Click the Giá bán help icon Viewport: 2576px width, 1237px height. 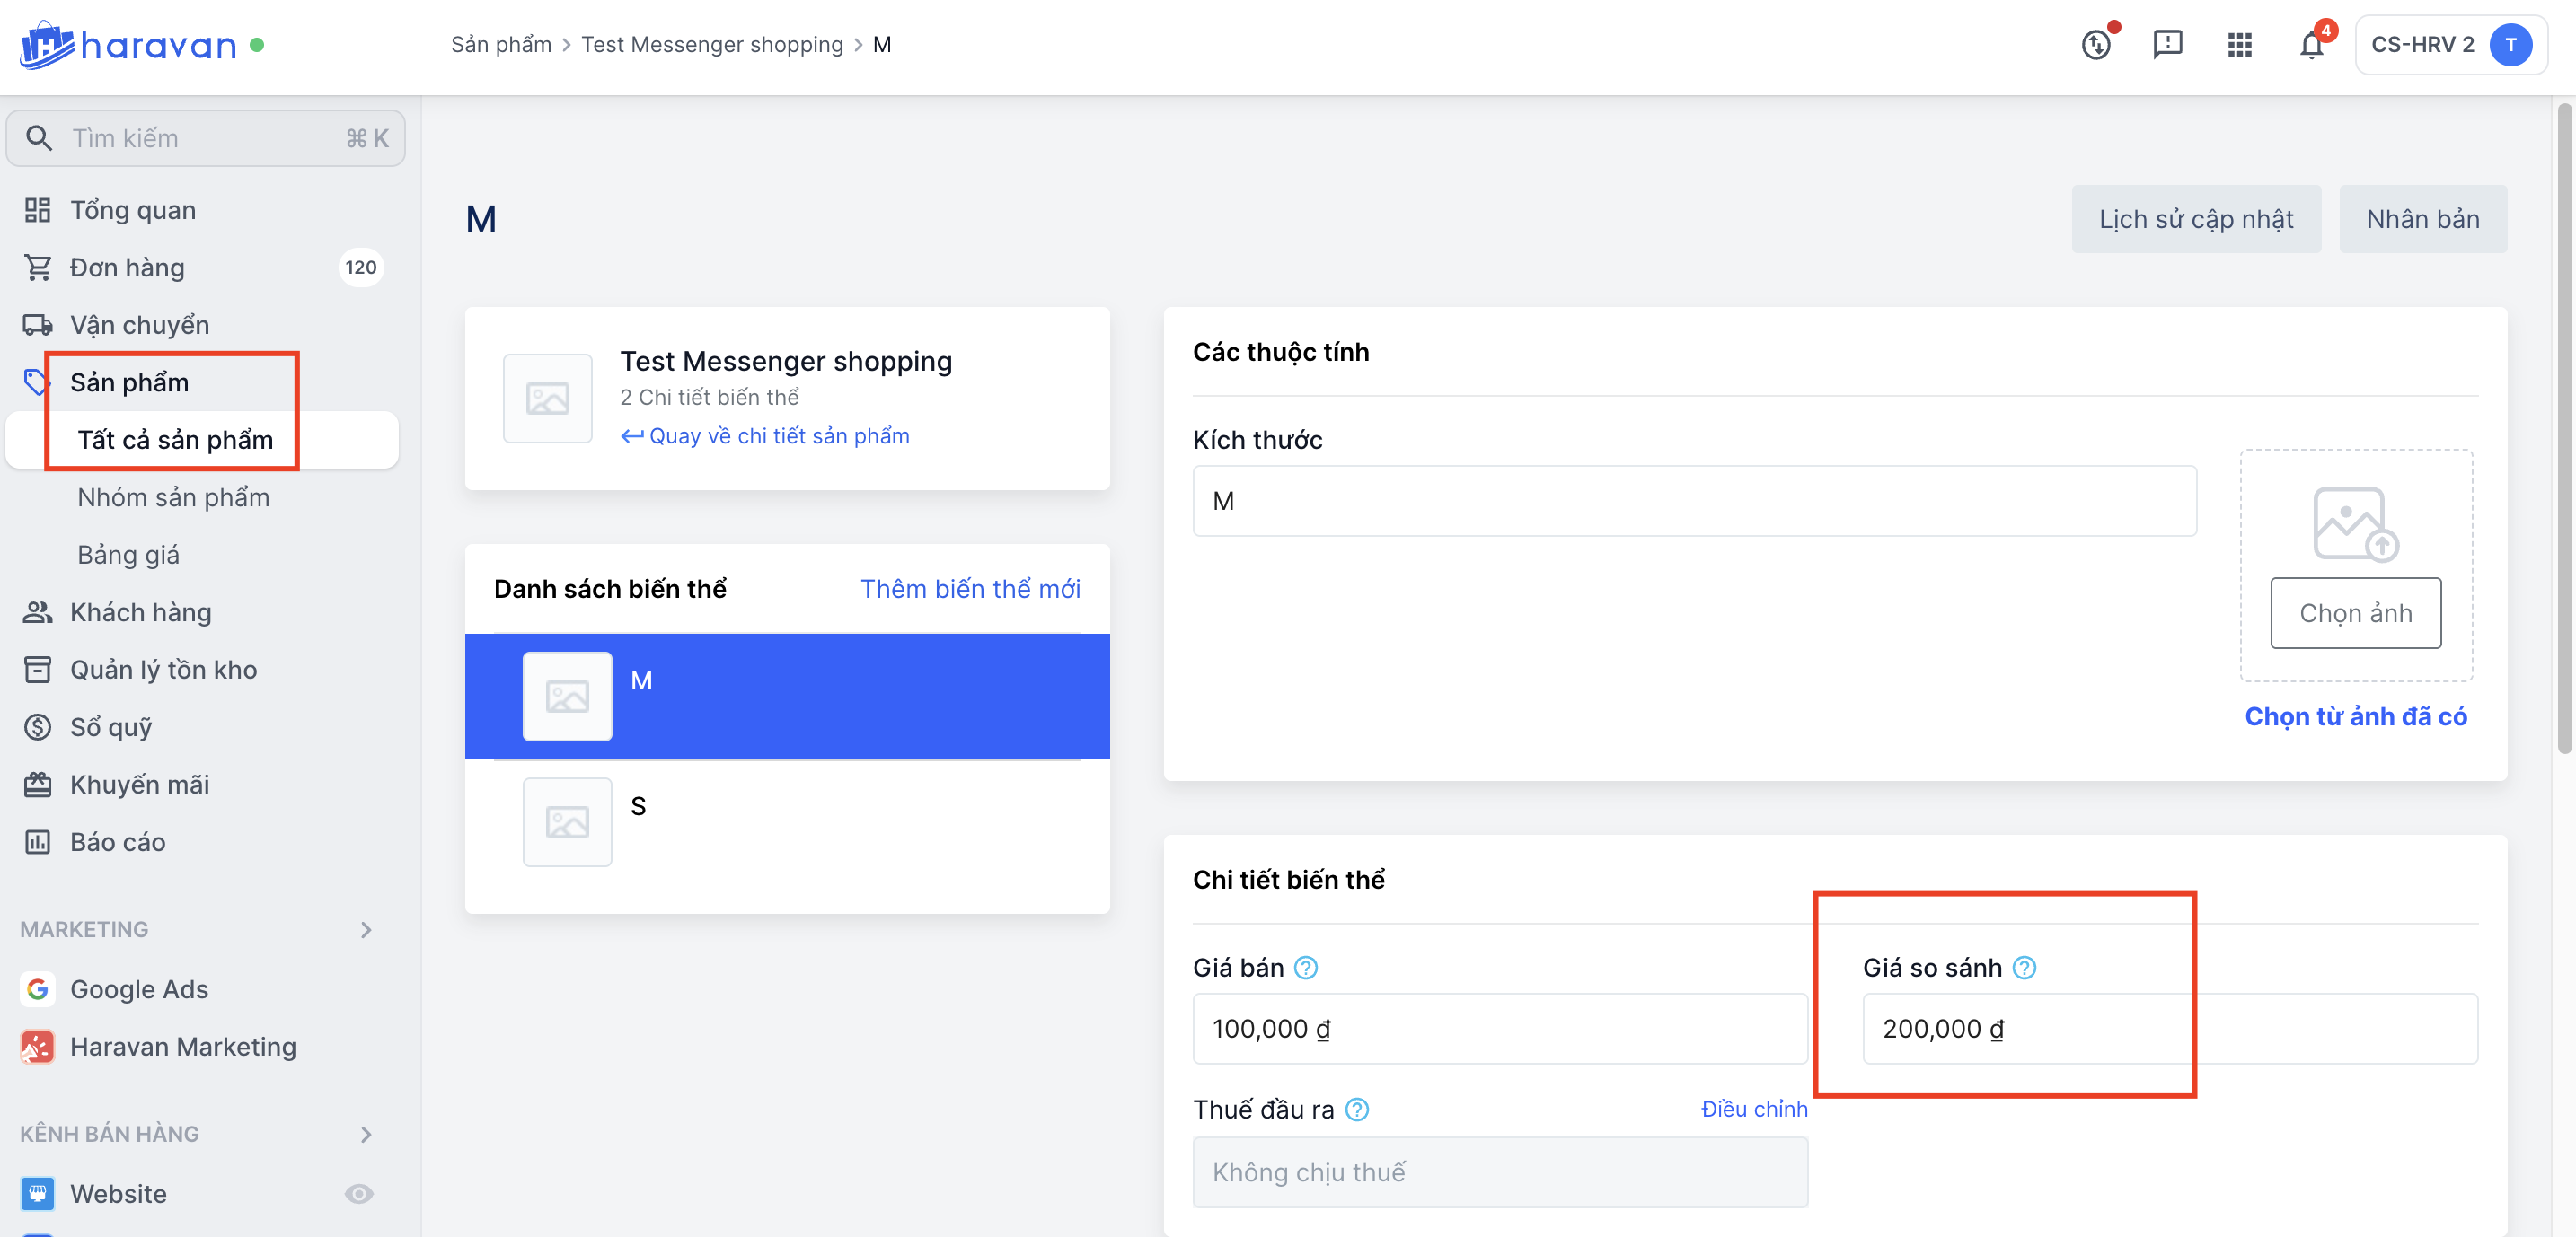[1306, 967]
